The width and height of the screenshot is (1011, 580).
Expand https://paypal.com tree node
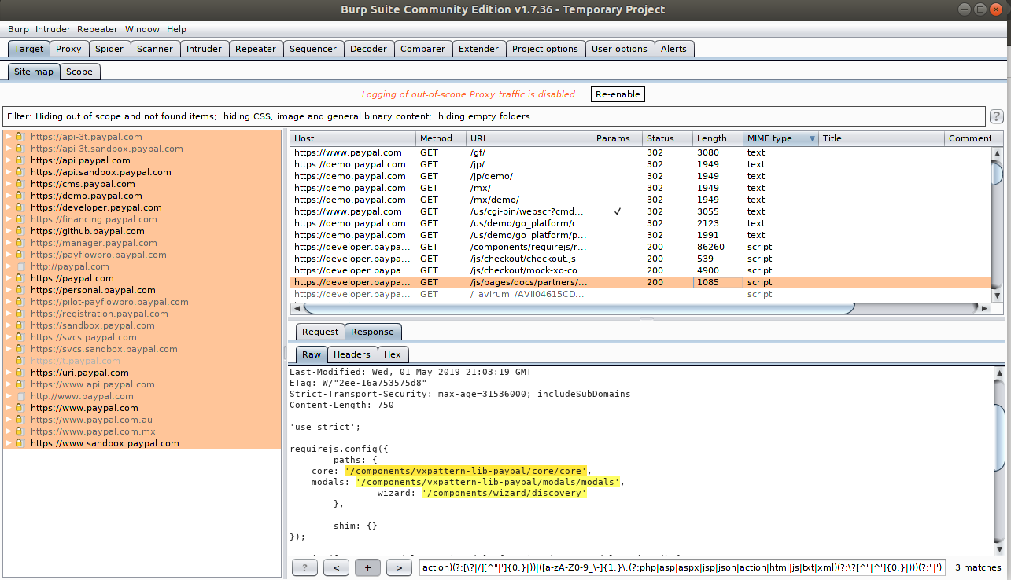click(x=9, y=278)
